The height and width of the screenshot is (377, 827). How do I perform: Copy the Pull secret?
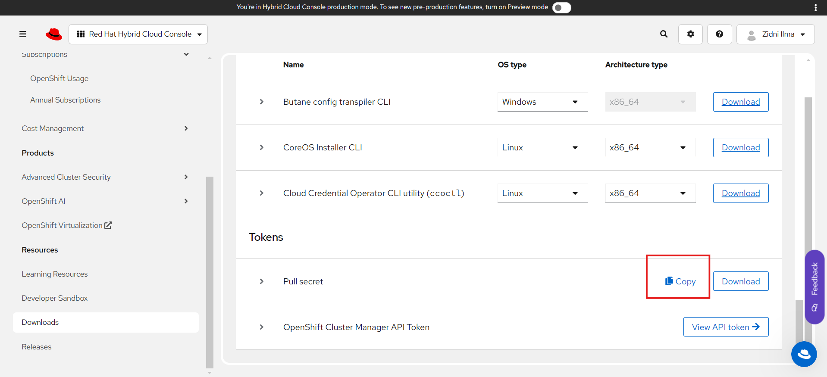(680, 281)
